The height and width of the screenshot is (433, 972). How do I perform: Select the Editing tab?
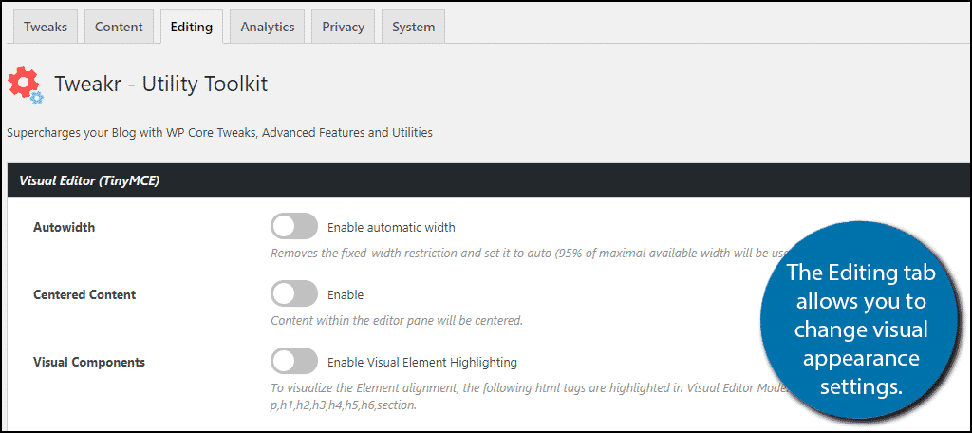(x=192, y=28)
